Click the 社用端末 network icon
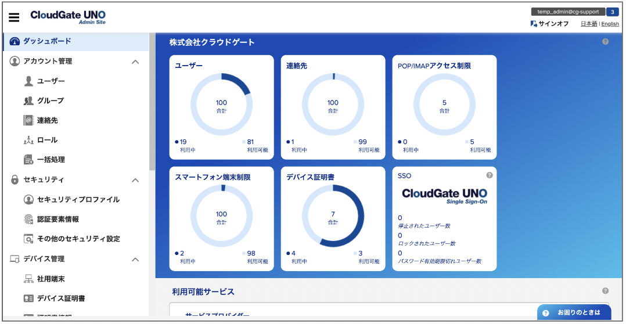The width and height of the screenshot is (626, 324). tap(28, 279)
